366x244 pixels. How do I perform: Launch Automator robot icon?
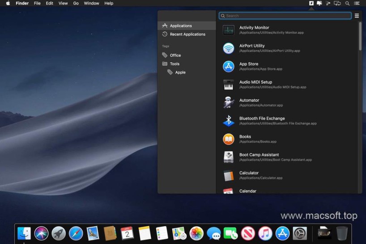(229, 103)
